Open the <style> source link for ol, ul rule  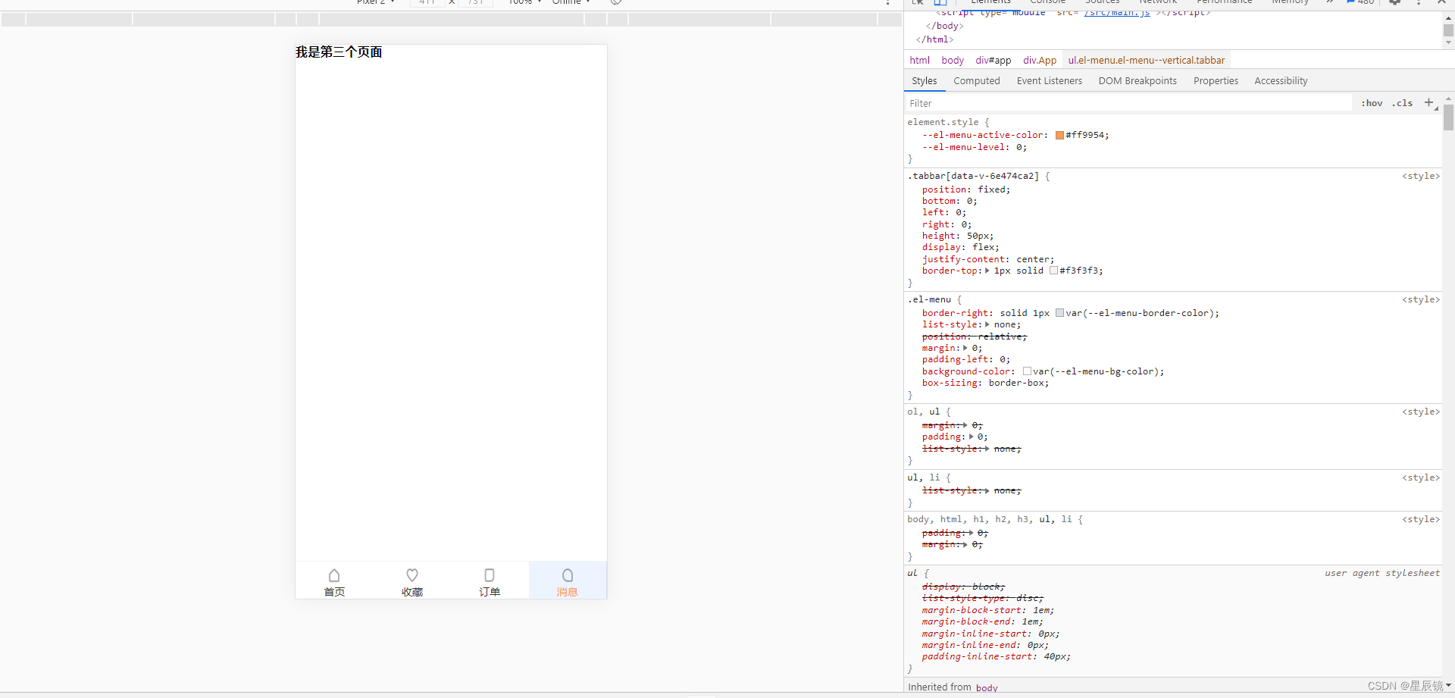click(x=1420, y=412)
